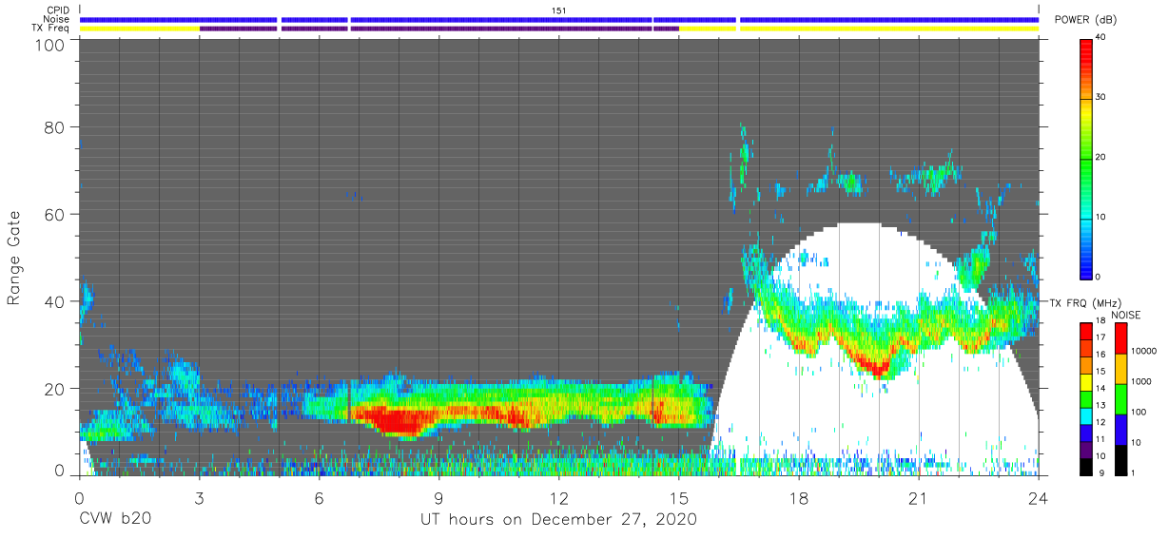Viewport: 1168px width, 539px height.
Task: Click the 'CVW b20' radar beam label
Action: pyautogui.click(x=115, y=520)
